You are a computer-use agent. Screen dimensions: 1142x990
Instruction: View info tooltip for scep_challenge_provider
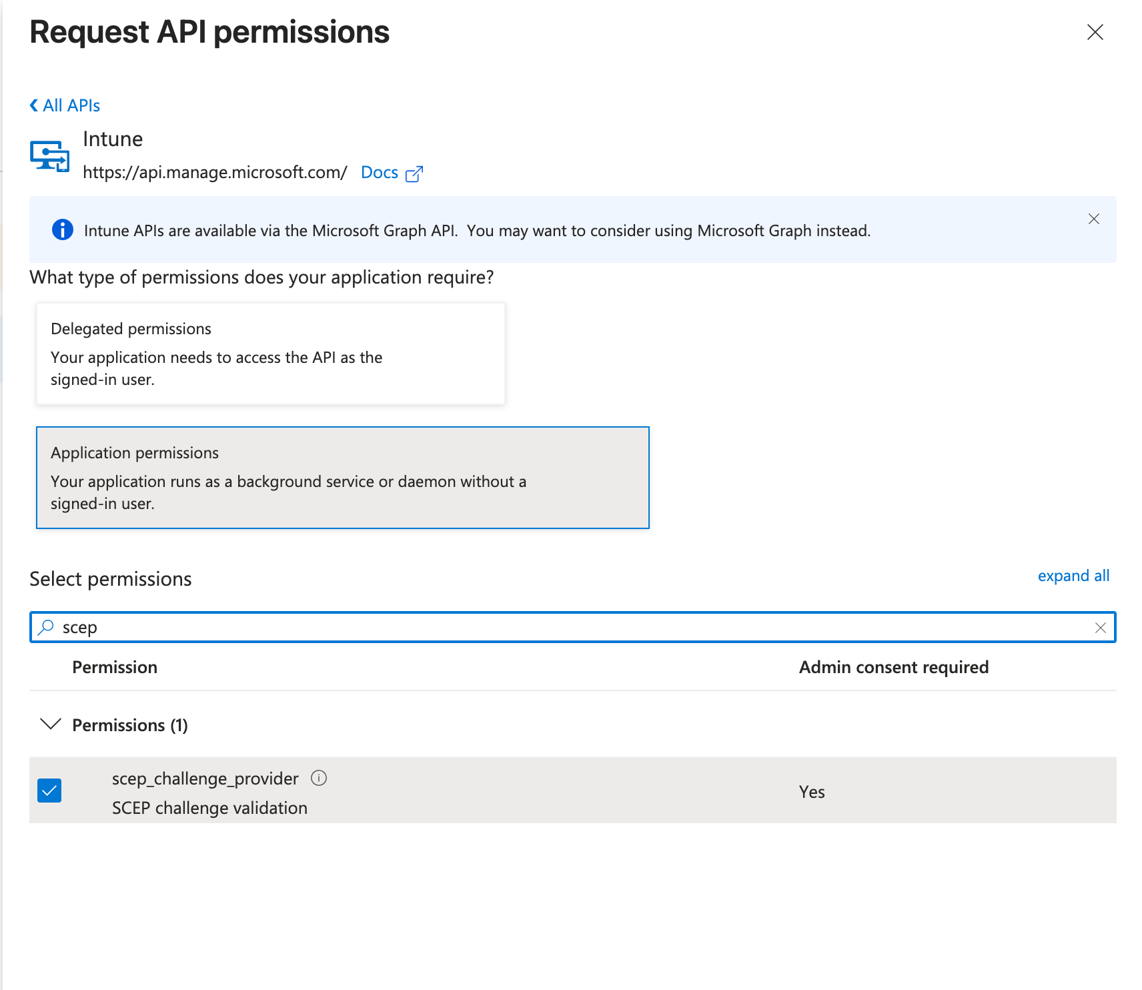pos(319,778)
